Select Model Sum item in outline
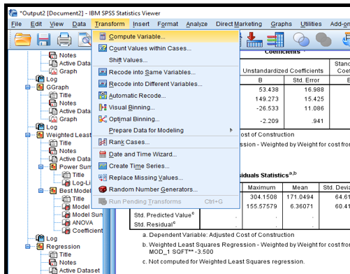This screenshot has width=350, height=274. [x=87, y=215]
